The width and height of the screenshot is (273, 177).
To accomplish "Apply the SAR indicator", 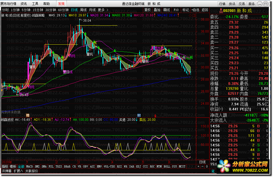I will (132, 166).
